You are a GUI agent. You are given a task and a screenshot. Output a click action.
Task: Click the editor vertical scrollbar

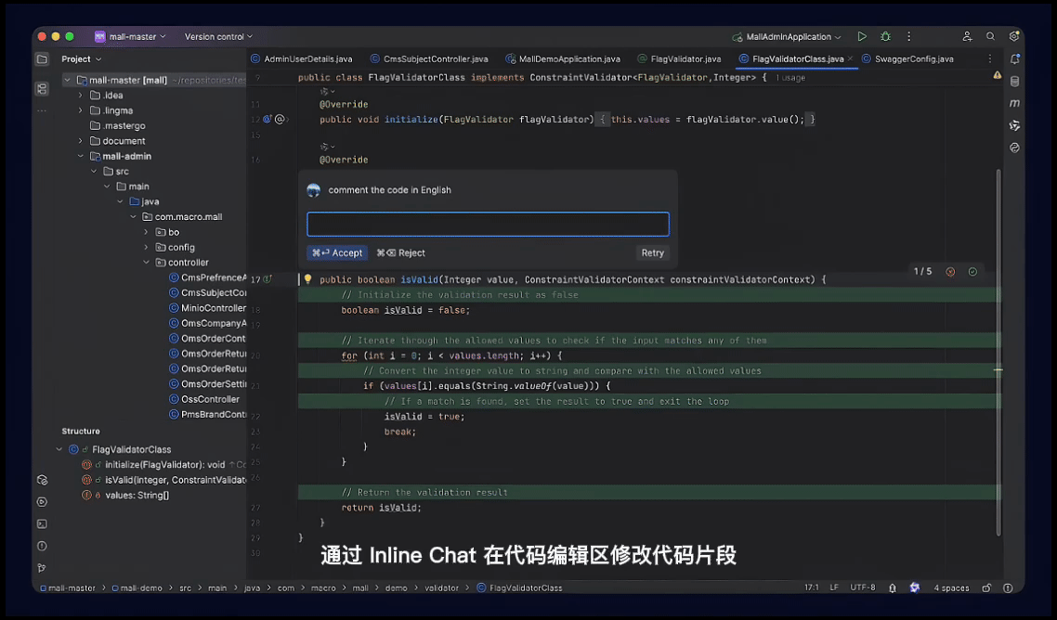coord(998,353)
